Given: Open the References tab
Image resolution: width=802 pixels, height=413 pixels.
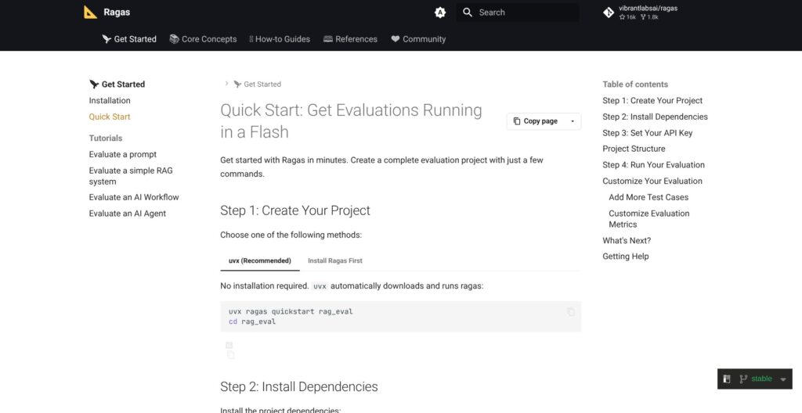Looking at the screenshot, I should [350, 39].
